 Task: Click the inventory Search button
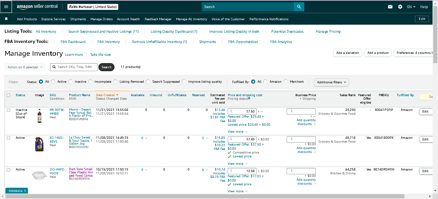[106, 67]
